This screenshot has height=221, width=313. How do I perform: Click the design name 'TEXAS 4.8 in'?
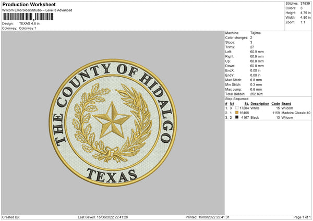[29, 23]
